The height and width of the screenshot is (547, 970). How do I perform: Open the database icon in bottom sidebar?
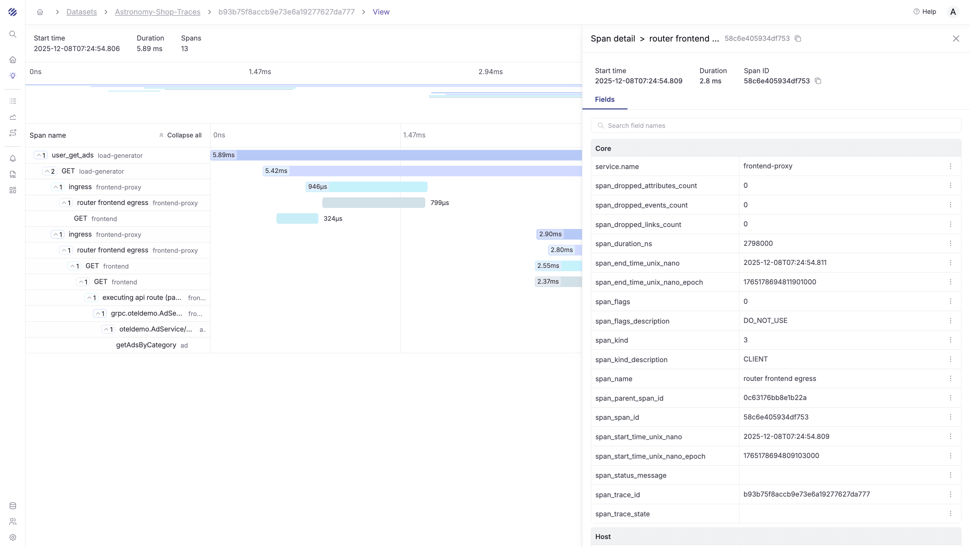point(13,505)
